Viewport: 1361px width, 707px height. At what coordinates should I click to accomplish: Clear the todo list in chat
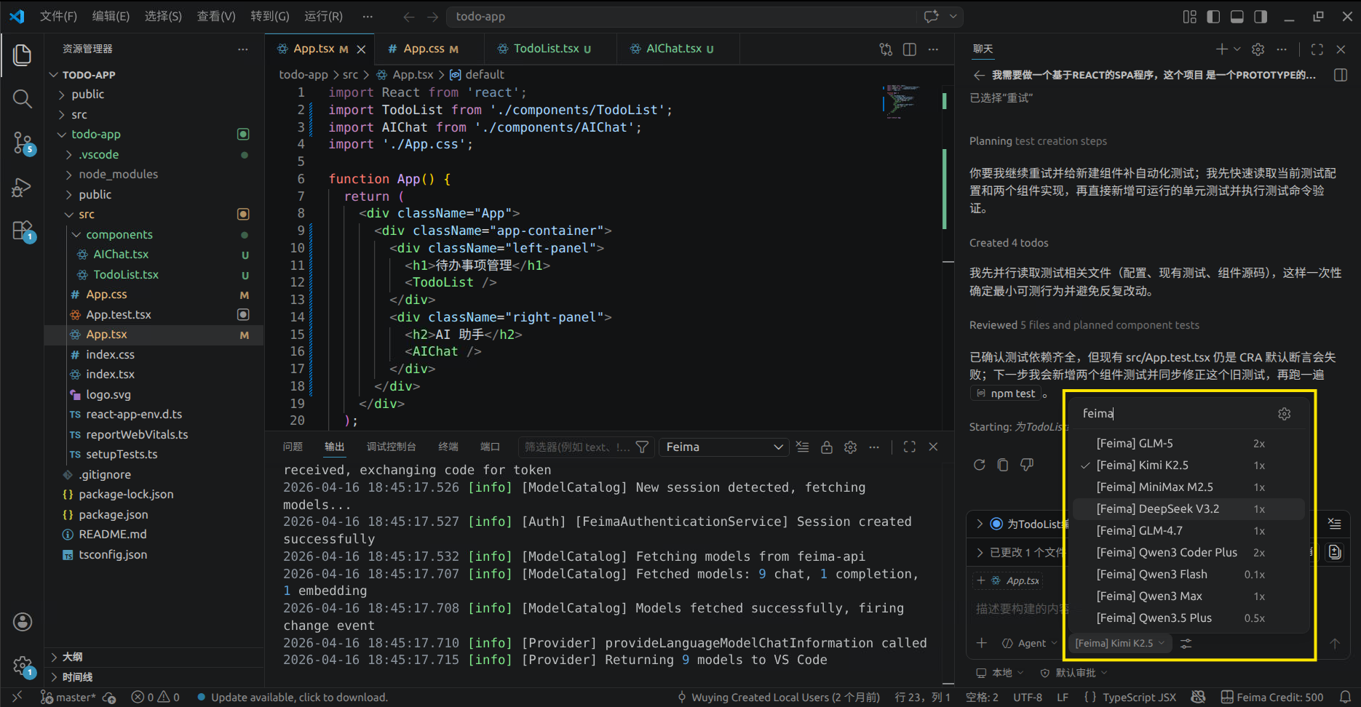tap(1334, 524)
